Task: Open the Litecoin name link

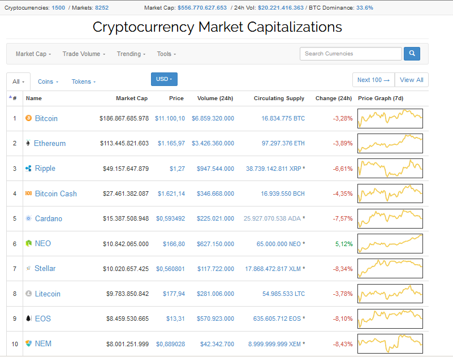Action: (48, 294)
